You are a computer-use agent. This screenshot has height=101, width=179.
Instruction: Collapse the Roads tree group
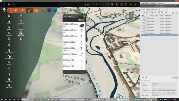[x=142, y=26]
